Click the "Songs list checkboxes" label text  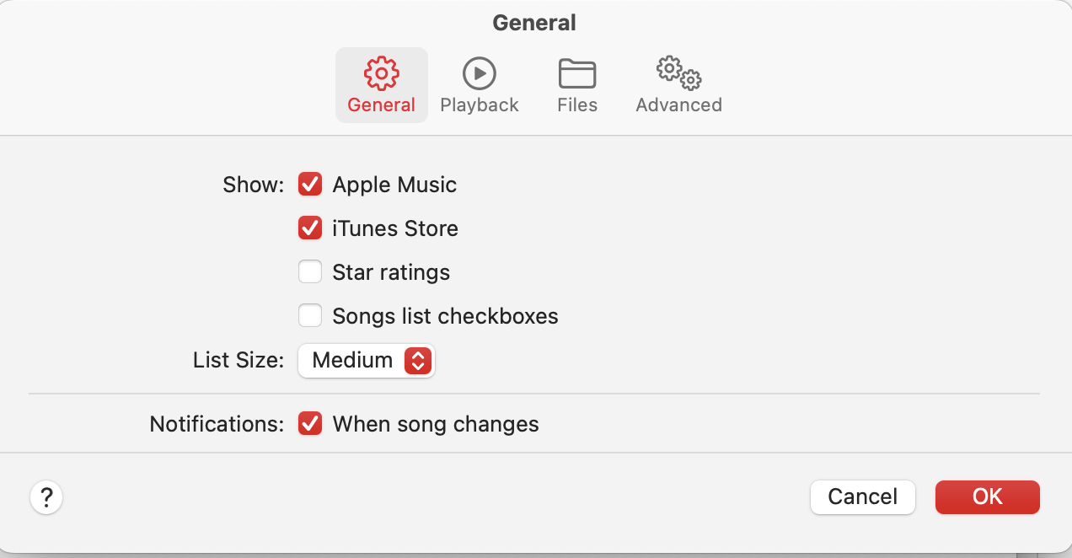(x=445, y=316)
